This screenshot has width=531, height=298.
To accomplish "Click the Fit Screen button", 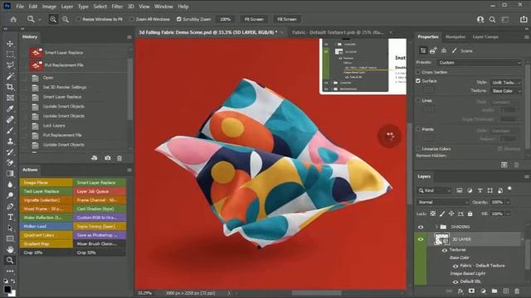I will pyautogui.click(x=254, y=19).
